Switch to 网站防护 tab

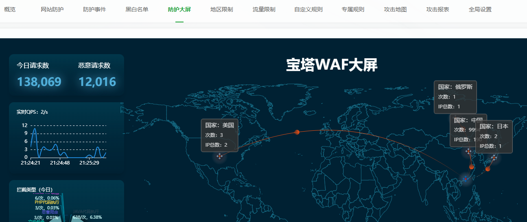pos(52,9)
